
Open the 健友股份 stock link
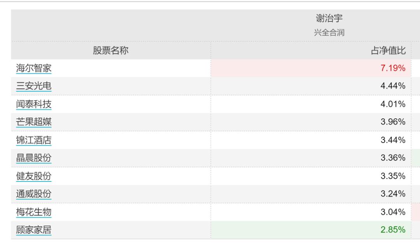(34, 176)
